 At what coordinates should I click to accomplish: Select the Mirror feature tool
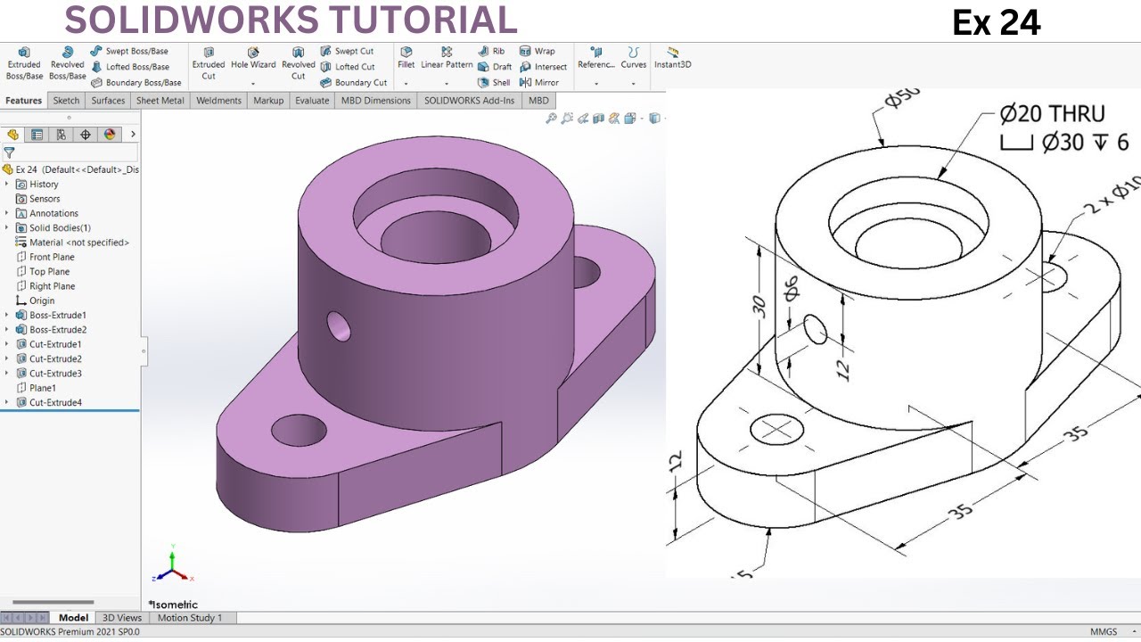[x=538, y=82]
